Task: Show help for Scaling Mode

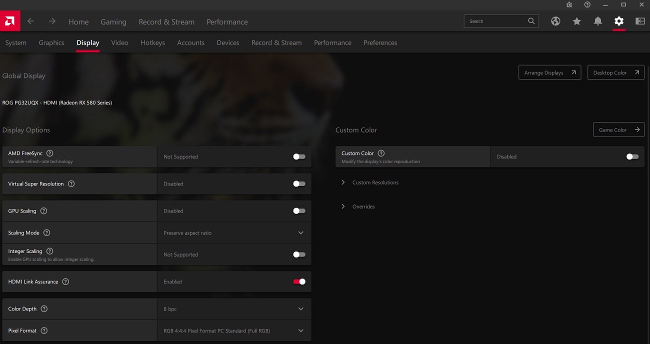Action: (46, 233)
